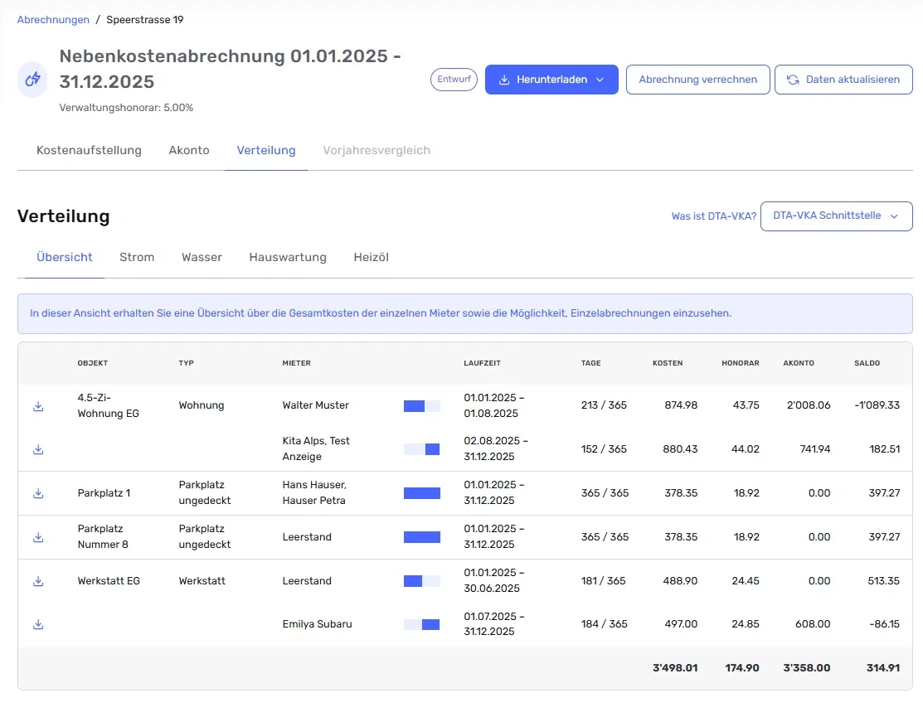923x722 pixels.
Task: Open the Herunterladen download dropdown
Action: click(x=551, y=80)
